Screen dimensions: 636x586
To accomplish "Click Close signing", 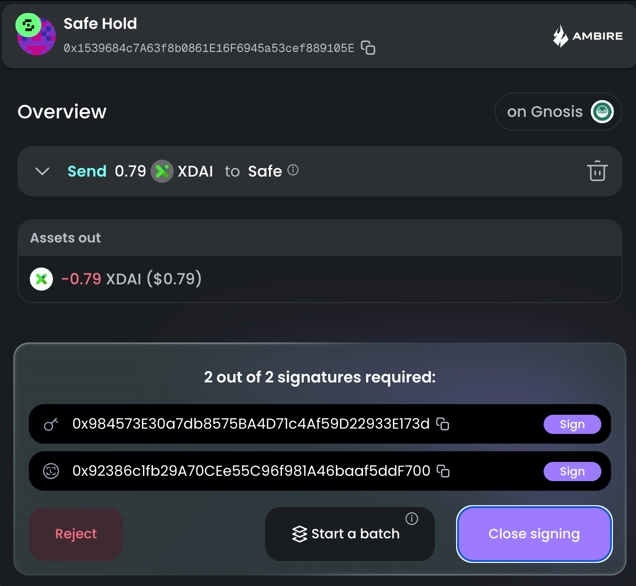I will pos(534,534).
